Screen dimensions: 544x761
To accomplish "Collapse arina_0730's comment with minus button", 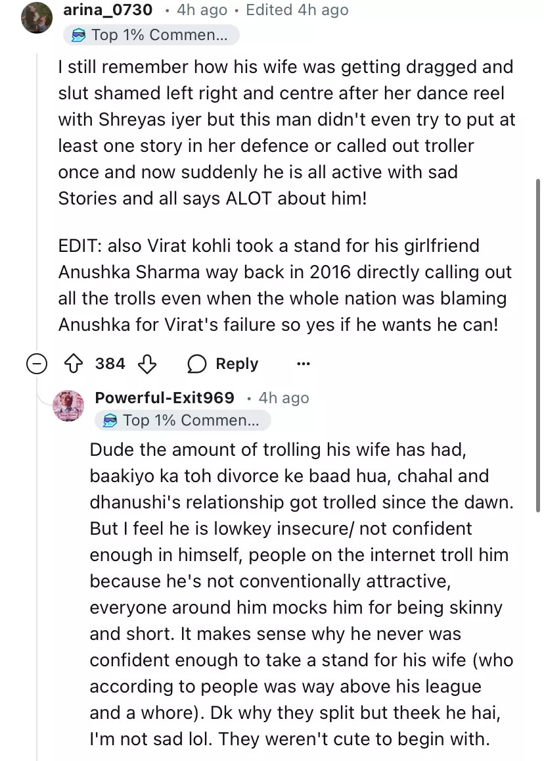I will [x=37, y=364].
